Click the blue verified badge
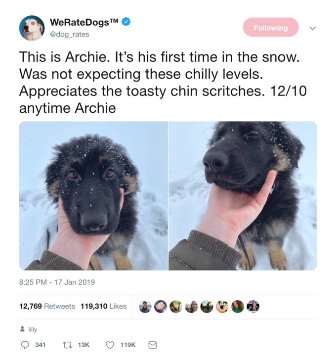This screenshot has width=336, height=363. pos(126,22)
